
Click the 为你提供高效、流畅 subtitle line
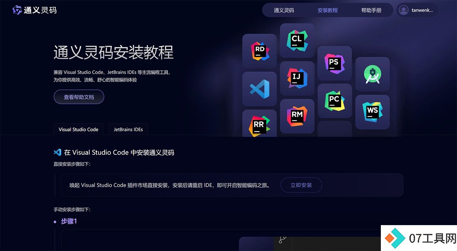pyautogui.click(x=95, y=80)
